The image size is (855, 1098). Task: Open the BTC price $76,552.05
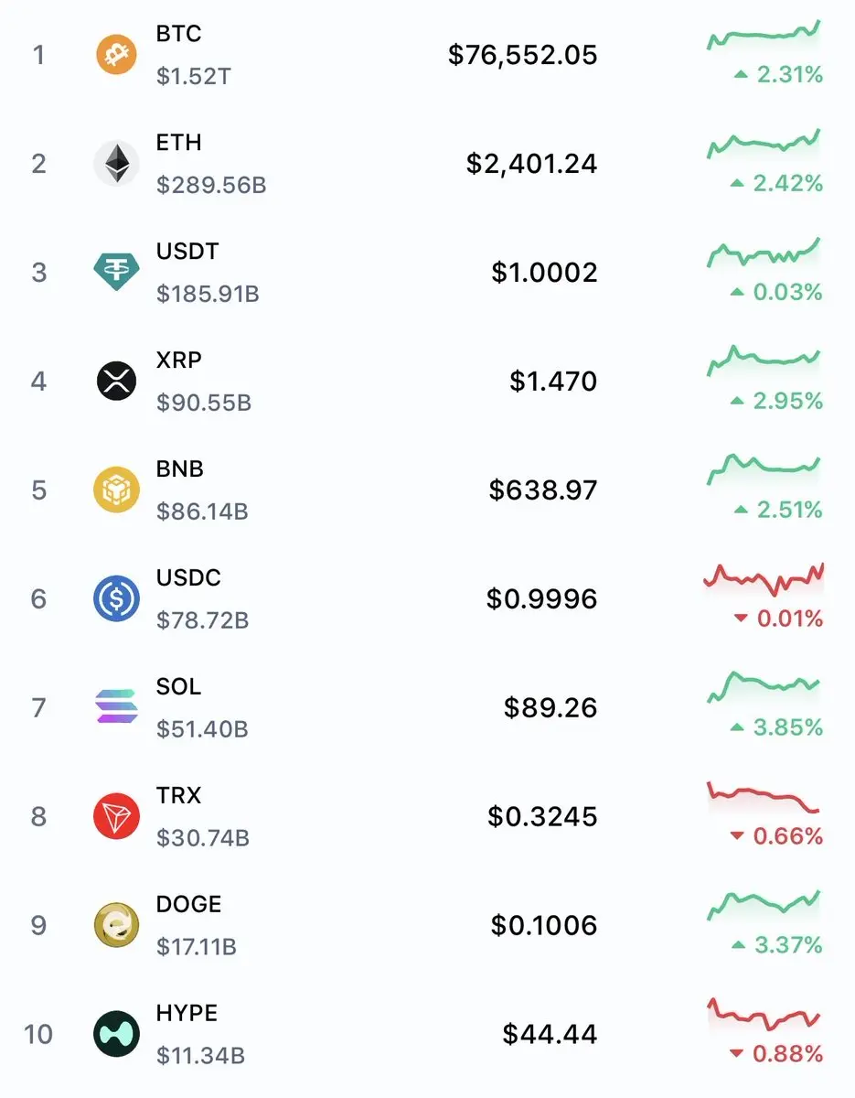click(x=522, y=55)
